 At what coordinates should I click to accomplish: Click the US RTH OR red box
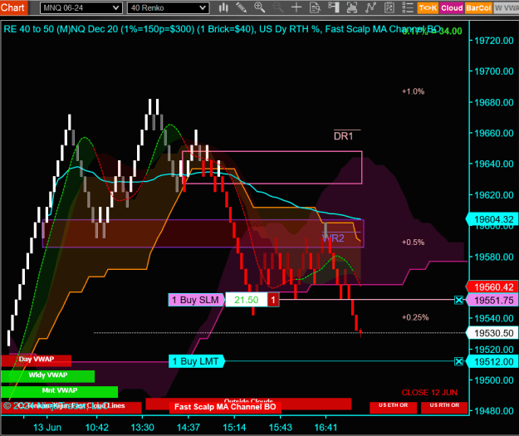[x=444, y=407]
